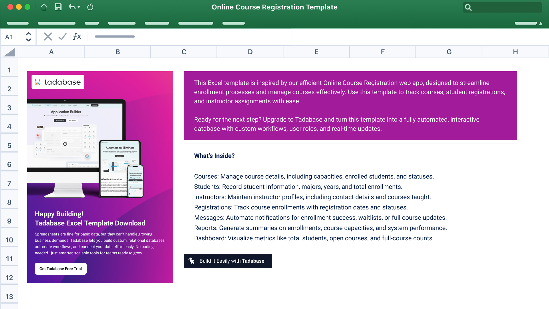
Task: Open the Undo history dropdown arrow
Action: click(79, 7)
